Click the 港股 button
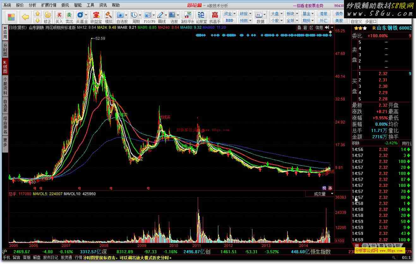Viewport: 416px width, 264px height. click(323, 14)
